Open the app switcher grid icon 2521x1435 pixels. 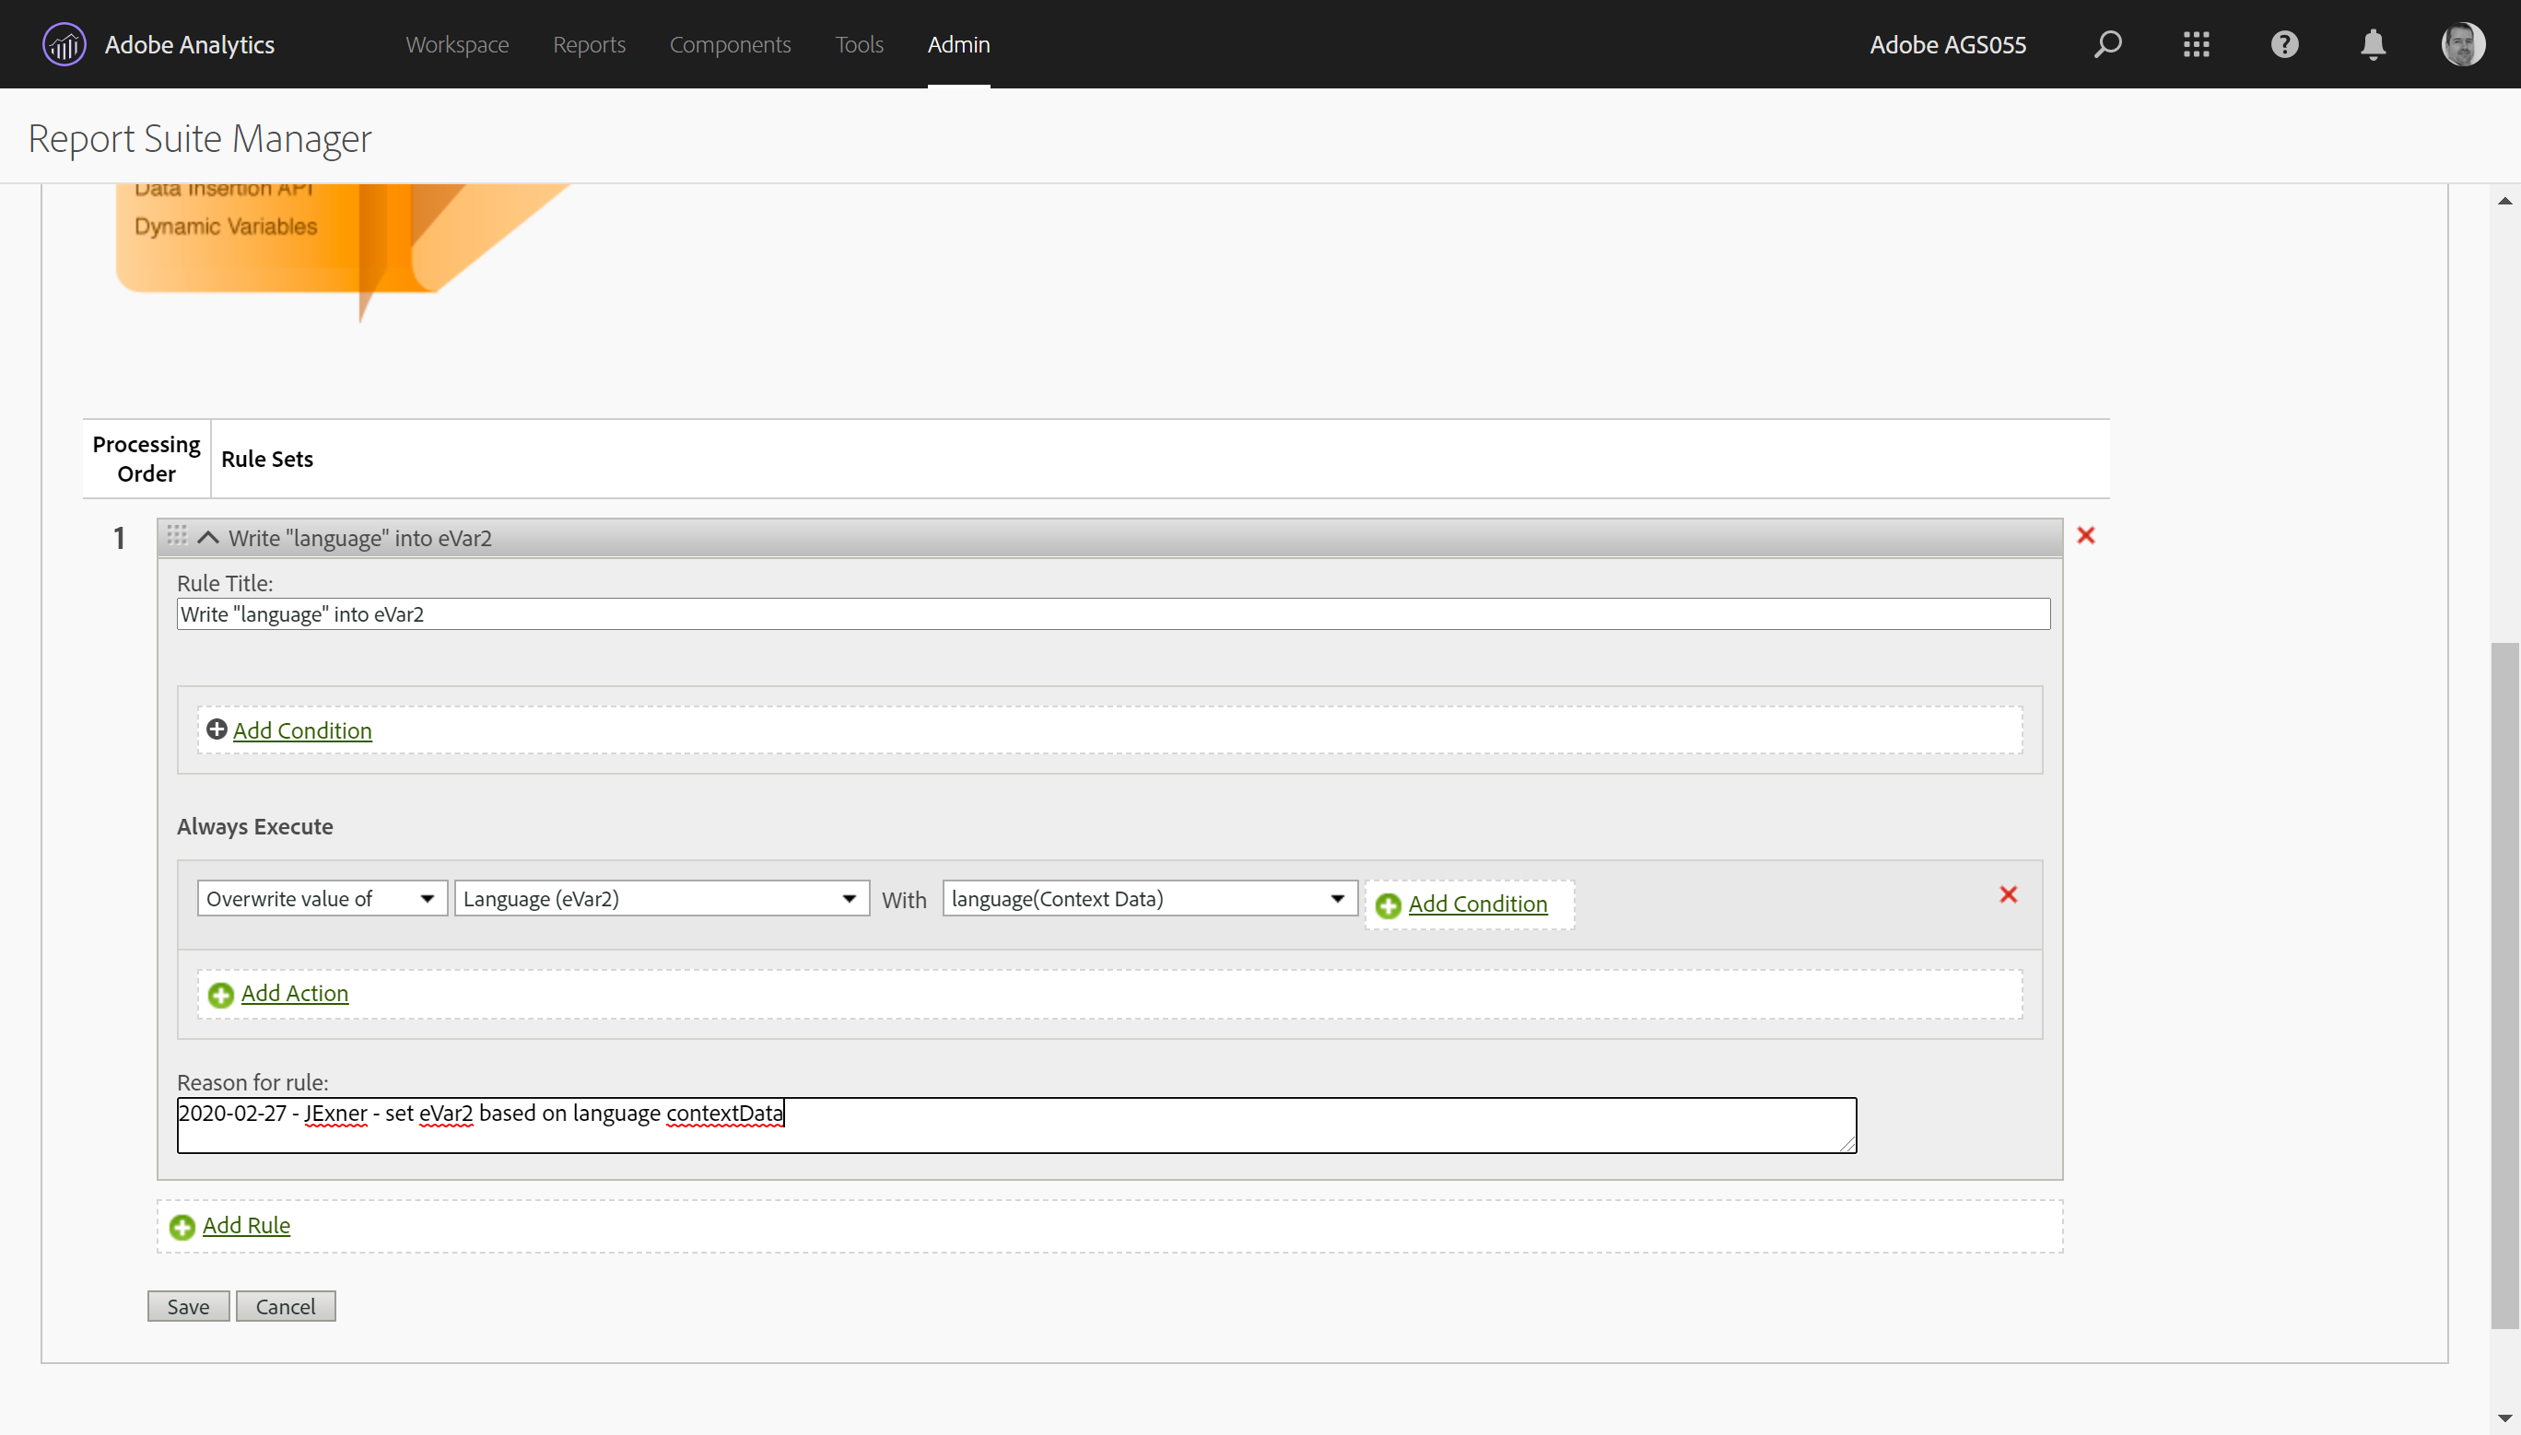coord(2196,44)
